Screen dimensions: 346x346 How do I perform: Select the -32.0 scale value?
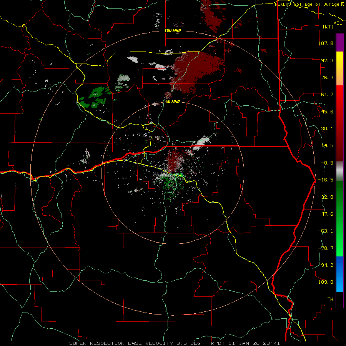tap(326, 197)
